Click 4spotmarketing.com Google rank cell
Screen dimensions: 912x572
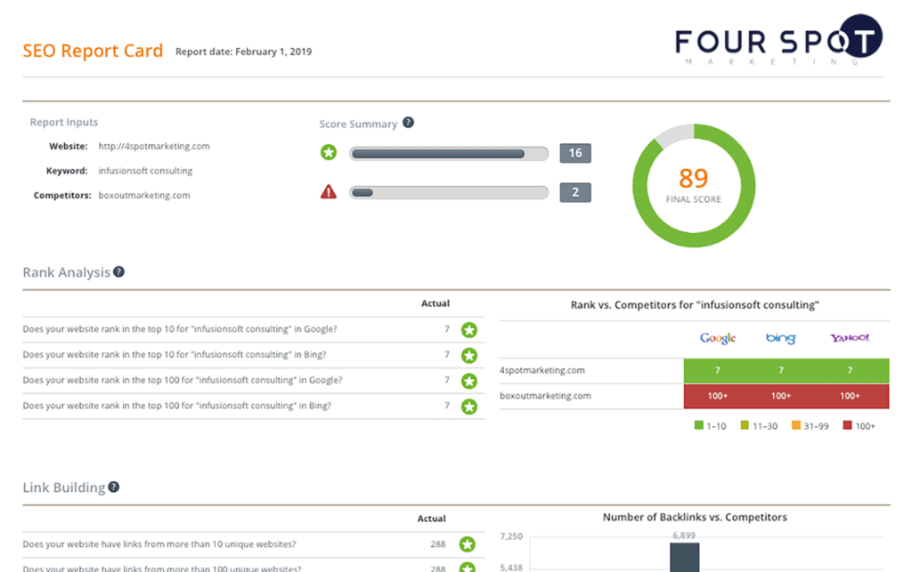(718, 370)
